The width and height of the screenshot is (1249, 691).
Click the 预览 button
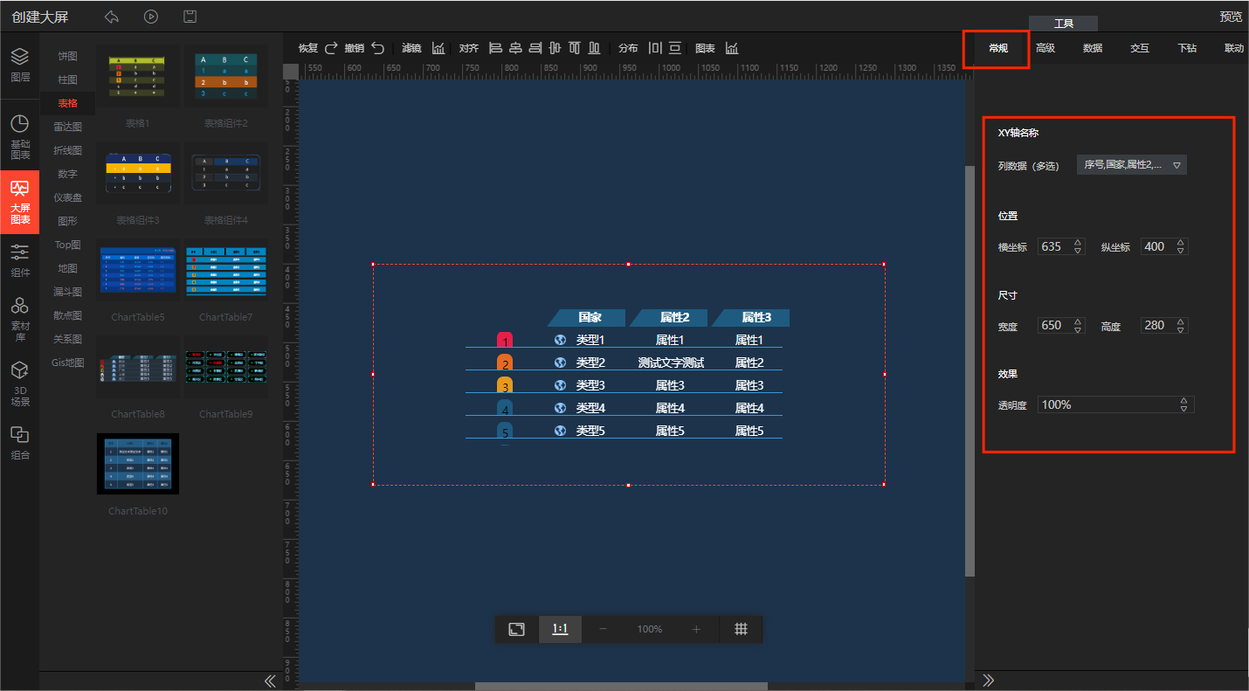click(x=1231, y=17)
